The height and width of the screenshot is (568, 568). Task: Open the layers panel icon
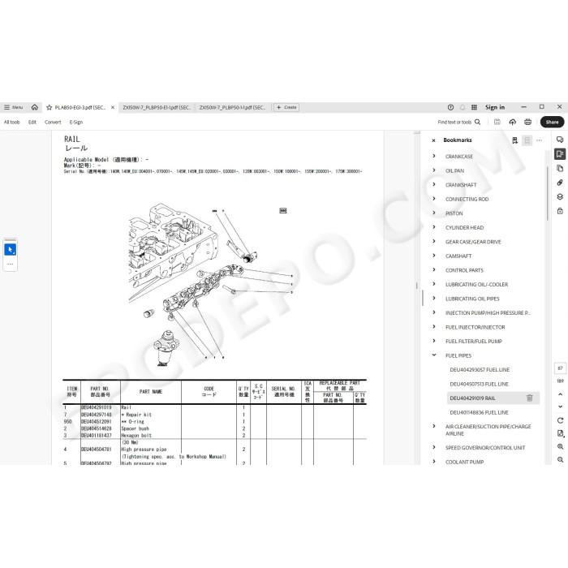coord(560,196)
